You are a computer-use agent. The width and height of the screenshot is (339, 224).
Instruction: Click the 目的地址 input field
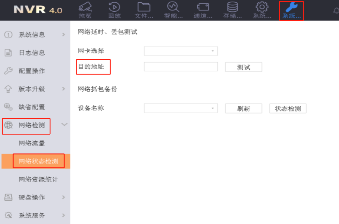(x=180, y=67)
